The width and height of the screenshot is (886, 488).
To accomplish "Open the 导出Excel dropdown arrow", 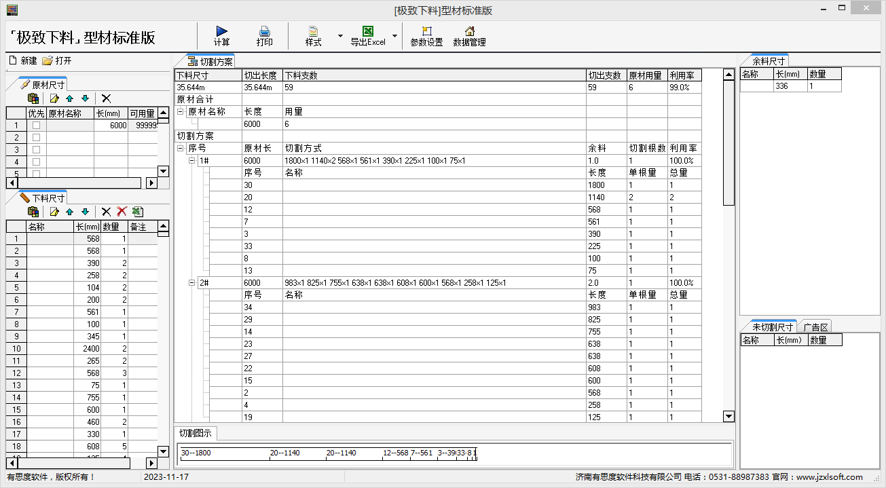I will [x=394, y=36].
